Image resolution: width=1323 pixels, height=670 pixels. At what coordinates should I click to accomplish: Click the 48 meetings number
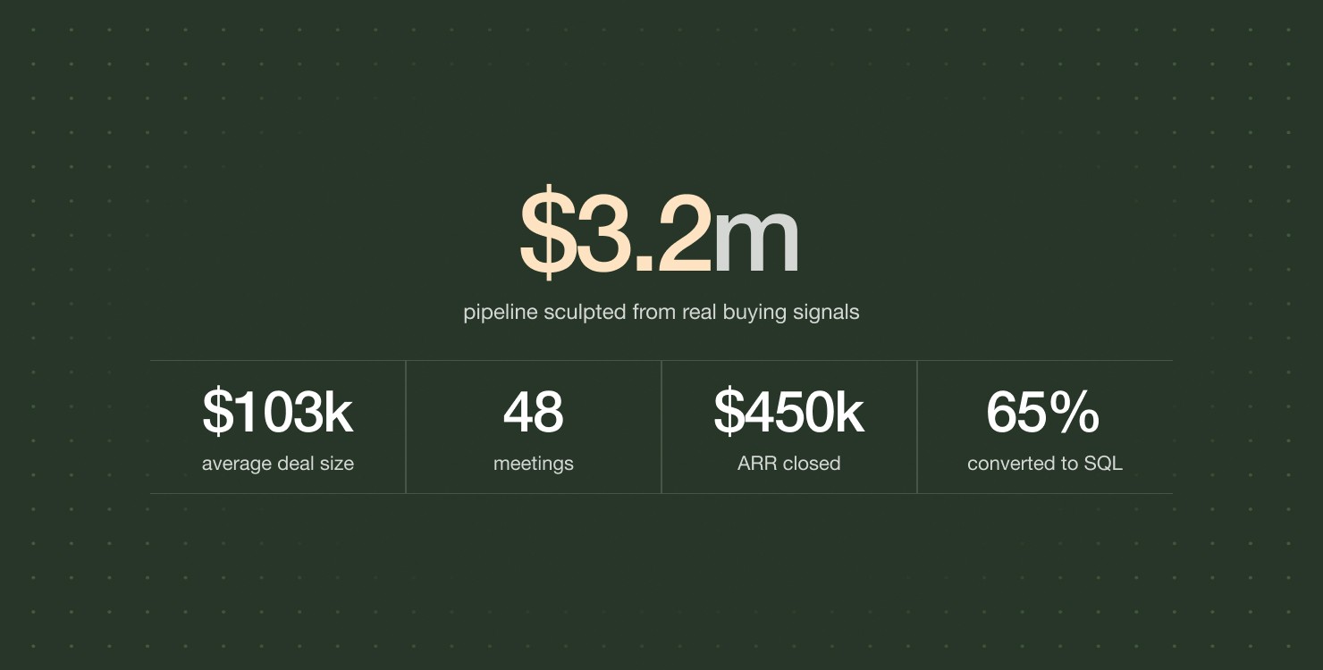(534, 412)
